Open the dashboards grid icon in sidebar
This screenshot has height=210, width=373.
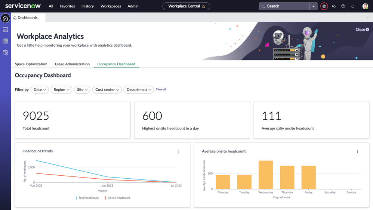[x=5, y=30]
